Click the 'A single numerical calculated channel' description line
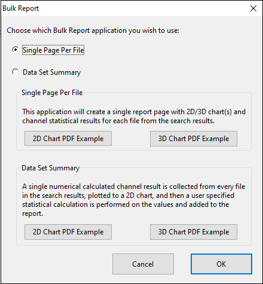263x284 pixels. (x=134, y=187)
